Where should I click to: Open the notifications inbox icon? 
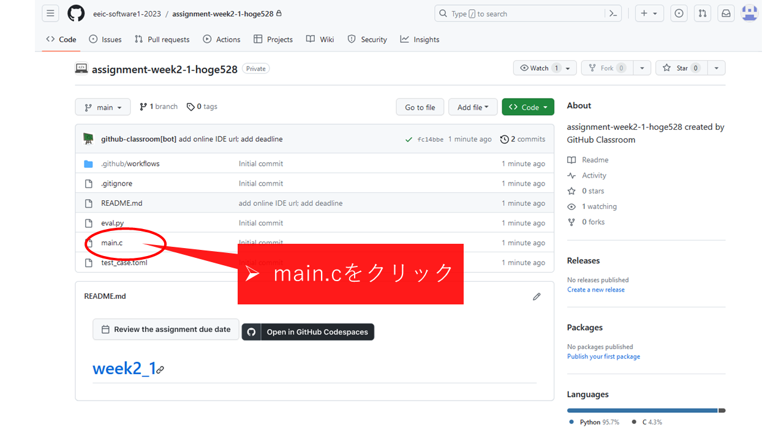click(726, 13)
